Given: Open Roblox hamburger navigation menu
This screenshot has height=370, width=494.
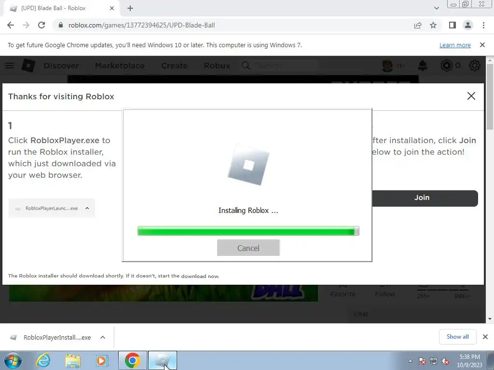Looking at the screenshot, I should click(x=10, y=66).
